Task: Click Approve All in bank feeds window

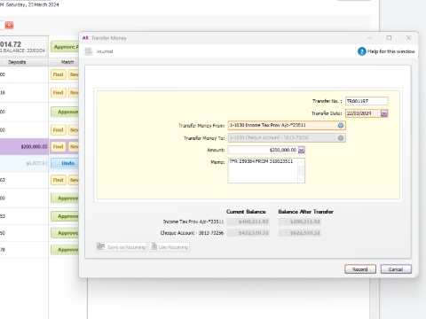Action: (x=65, y=47)
